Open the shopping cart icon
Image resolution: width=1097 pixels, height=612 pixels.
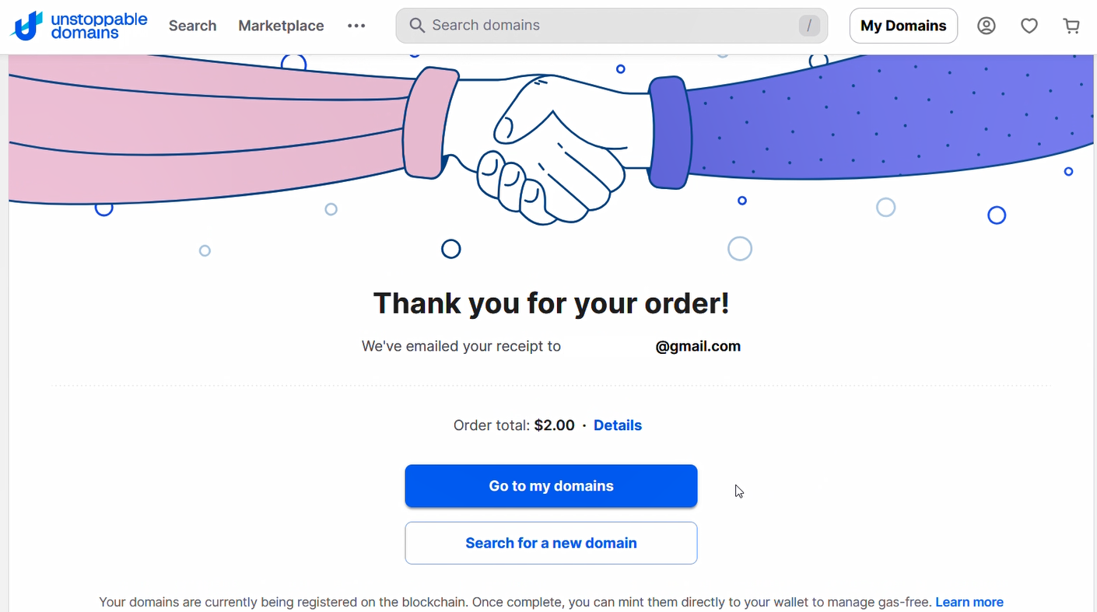[x=1071, y=26]
